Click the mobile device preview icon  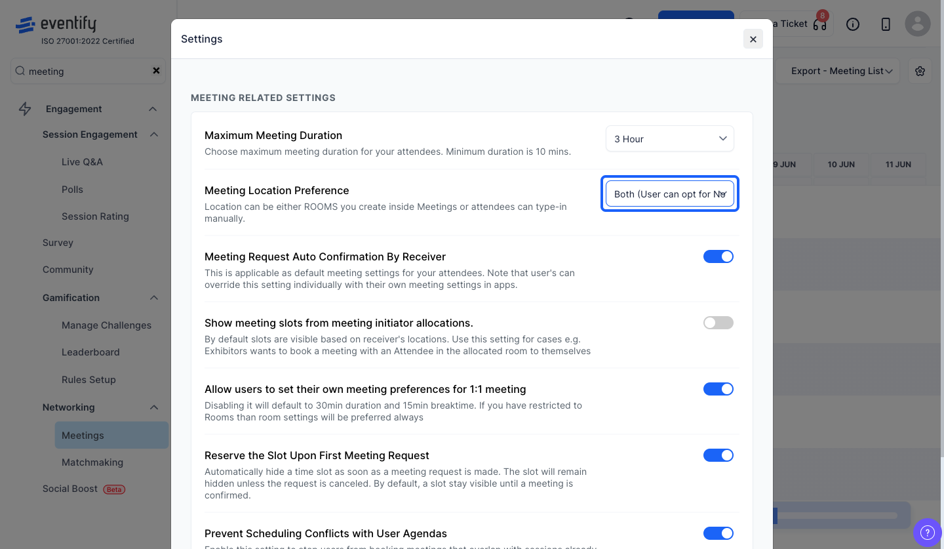point(886,24)
